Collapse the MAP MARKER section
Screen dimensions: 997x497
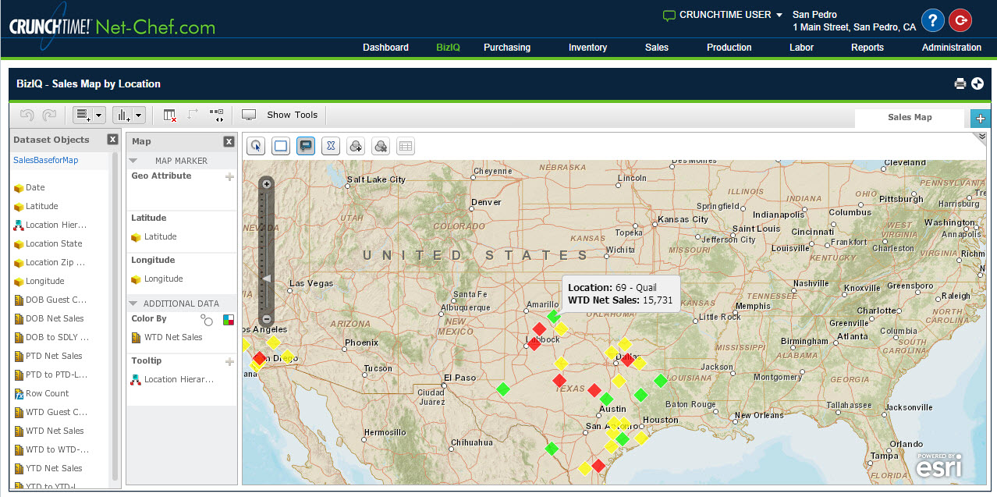[133, 161]
